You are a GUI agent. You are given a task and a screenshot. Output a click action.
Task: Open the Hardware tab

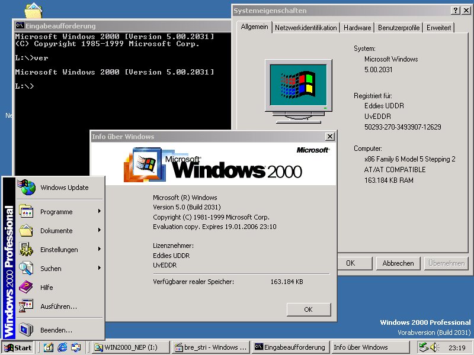point(357,28)
